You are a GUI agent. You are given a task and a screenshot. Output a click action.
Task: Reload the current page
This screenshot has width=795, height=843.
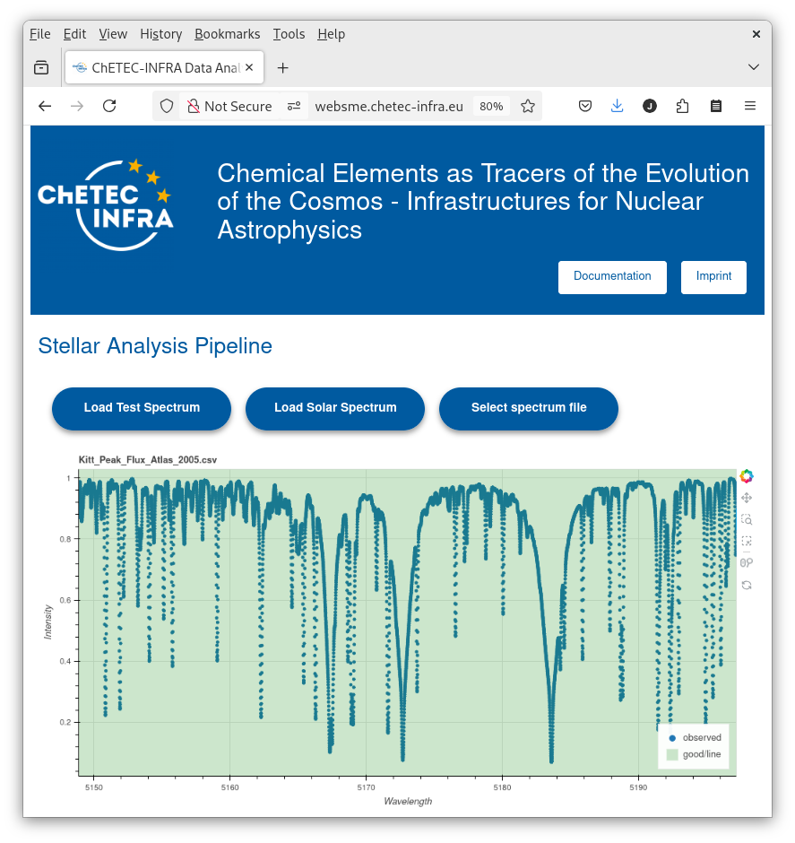(x=109, y=106)
